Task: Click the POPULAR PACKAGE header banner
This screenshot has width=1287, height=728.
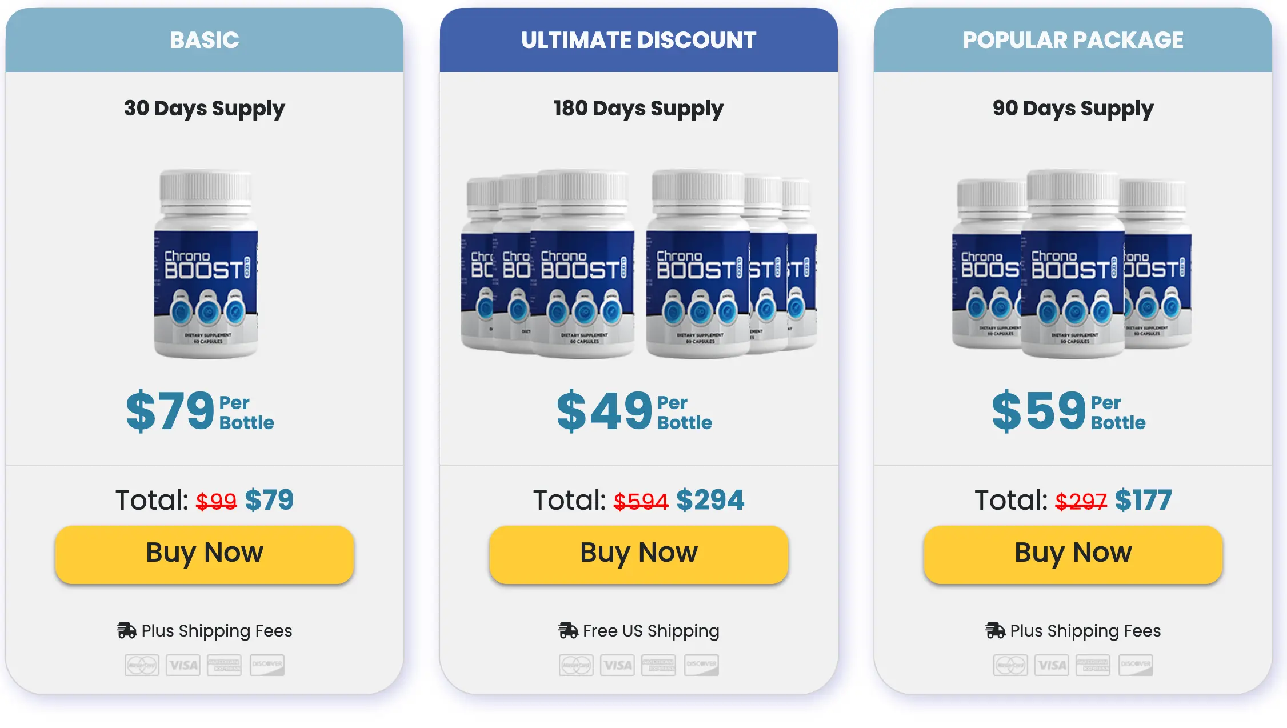Action: [1072, 40]
